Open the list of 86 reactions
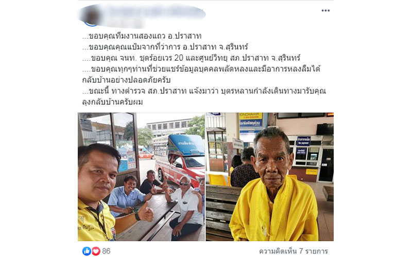 click(106, 251)
